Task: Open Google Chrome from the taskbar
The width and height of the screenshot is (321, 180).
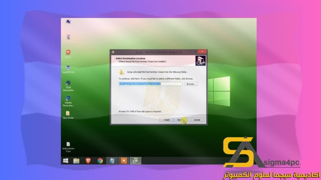Action: tap(100, 160)
